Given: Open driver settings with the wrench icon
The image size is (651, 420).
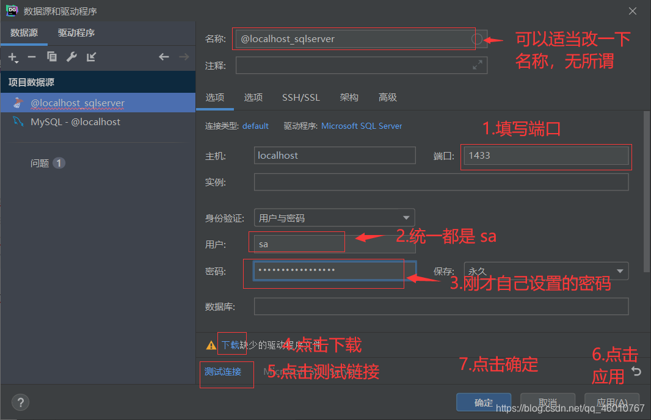Looking at the screenshot, I should pos(71,57).
